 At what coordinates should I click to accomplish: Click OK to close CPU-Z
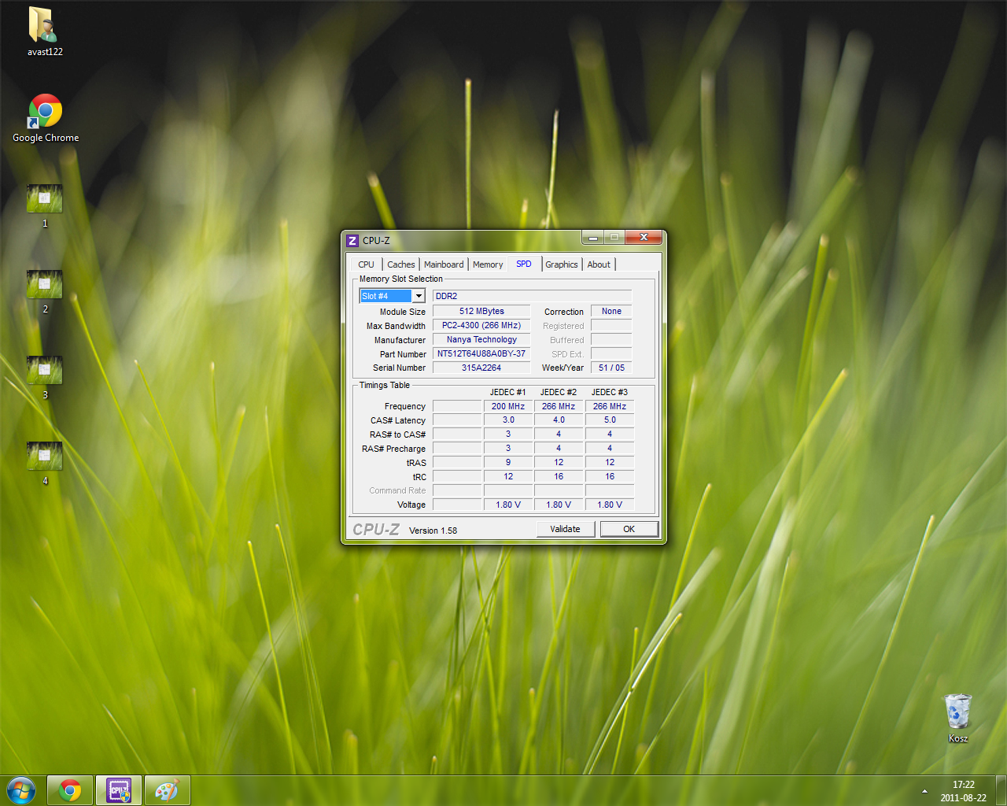click(629, 529)
